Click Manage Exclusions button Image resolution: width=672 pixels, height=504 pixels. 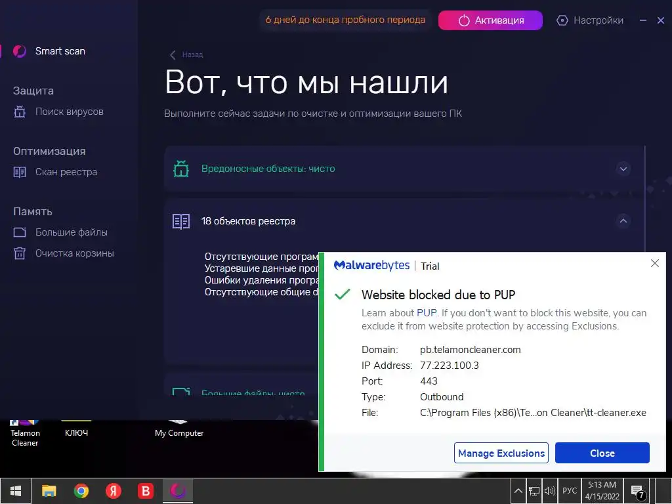point(501,453)
